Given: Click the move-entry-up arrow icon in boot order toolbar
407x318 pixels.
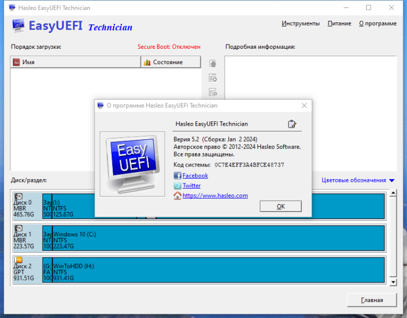Looking at the screenshot, I should click(x=213, y=64).
